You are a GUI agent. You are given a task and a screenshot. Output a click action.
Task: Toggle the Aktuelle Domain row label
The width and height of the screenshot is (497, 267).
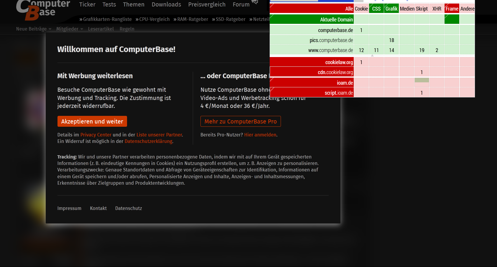pos(312,19)
